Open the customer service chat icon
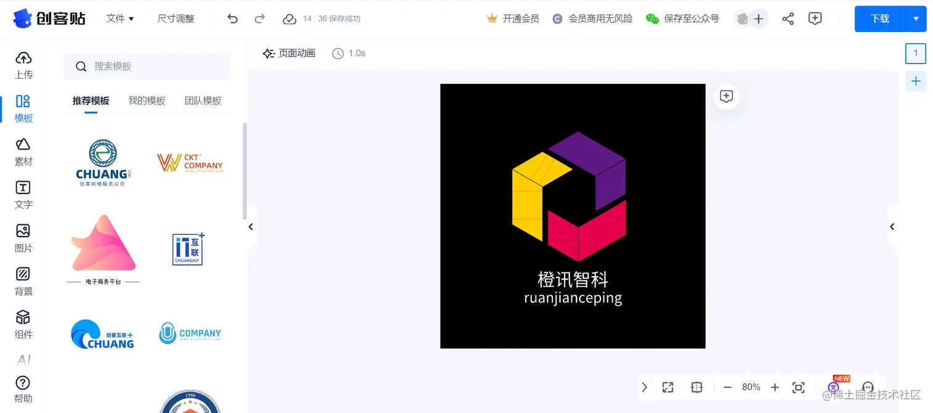The height and width of the screenshot is (413, 933). [868, 387]
